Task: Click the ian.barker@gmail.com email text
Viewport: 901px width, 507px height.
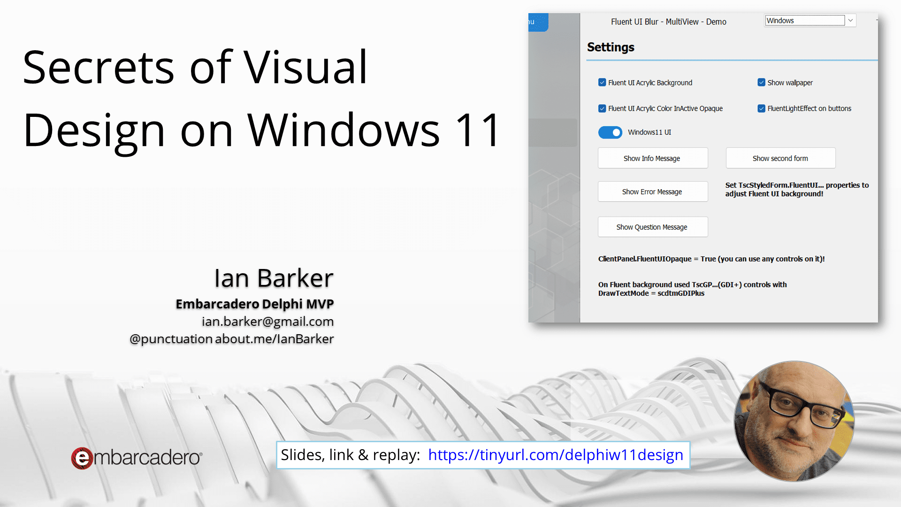Action: 267,322
